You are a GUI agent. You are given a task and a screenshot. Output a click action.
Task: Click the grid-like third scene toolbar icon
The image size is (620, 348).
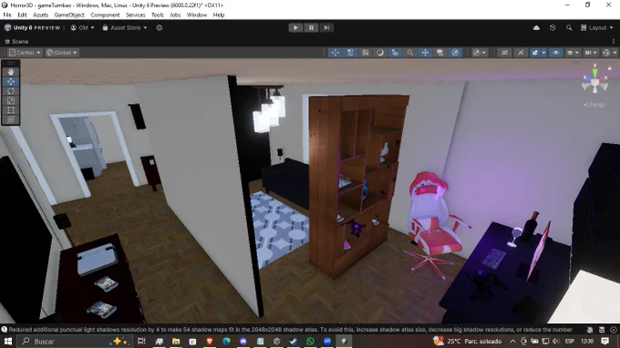366,53
